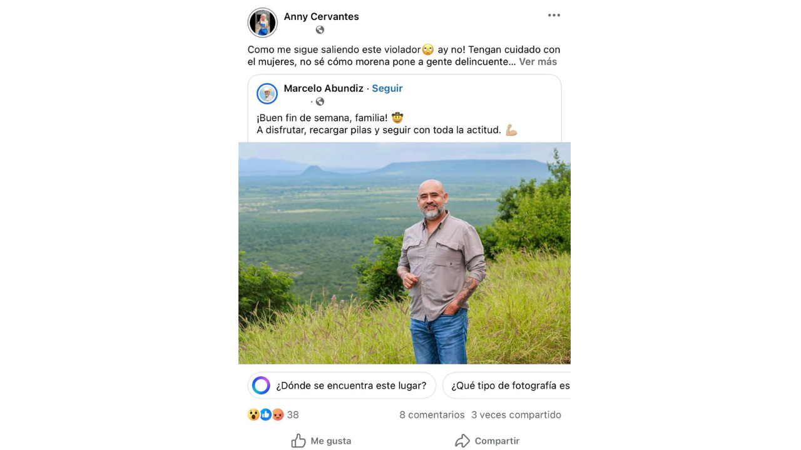
Task: Click the wow reaction emoji
Action: click(253, 415)
